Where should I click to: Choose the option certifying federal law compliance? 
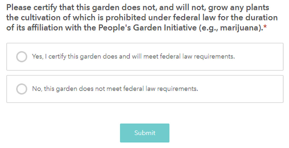pyautogui.click(x=22, y=57)
